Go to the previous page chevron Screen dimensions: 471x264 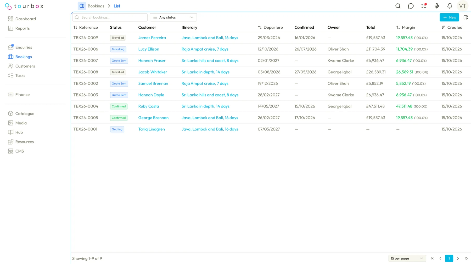(x=440, y=258)
